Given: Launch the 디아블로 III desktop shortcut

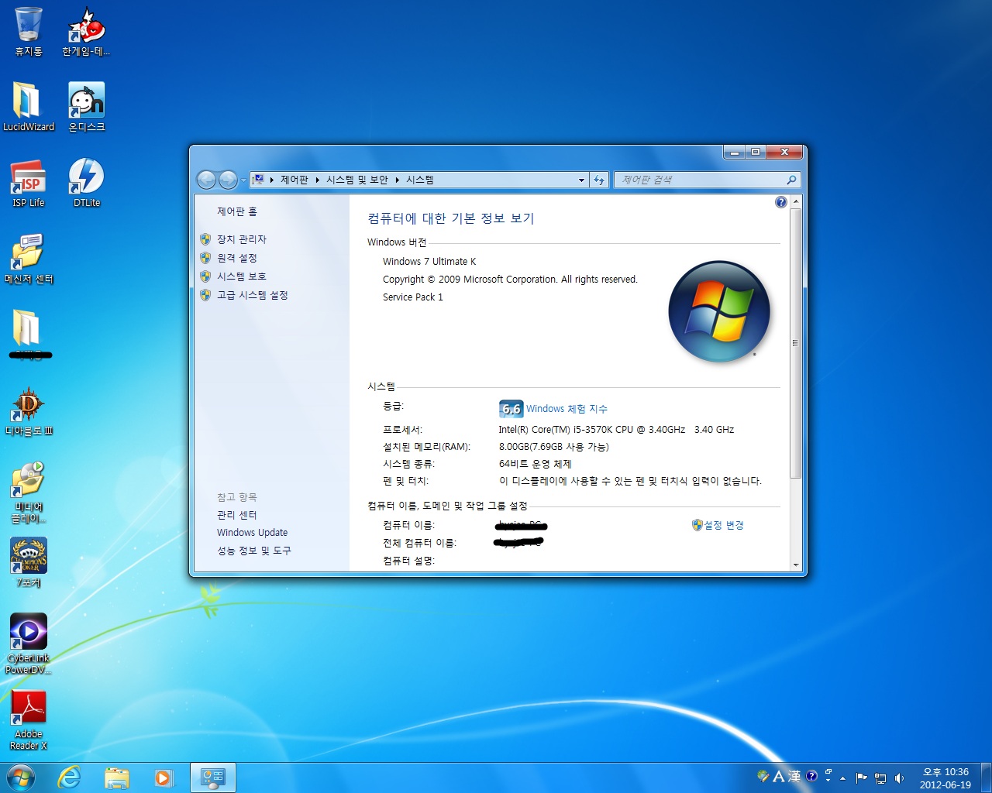Looking at the screenshot, I should pyautogui.click(x=29, y=411).
